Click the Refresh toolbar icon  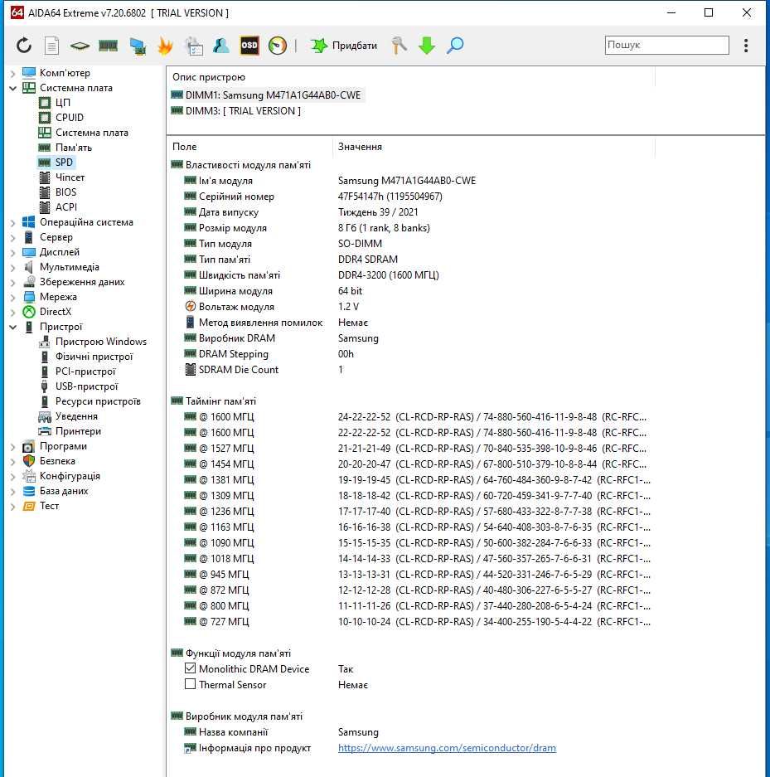tap(24, 46)
